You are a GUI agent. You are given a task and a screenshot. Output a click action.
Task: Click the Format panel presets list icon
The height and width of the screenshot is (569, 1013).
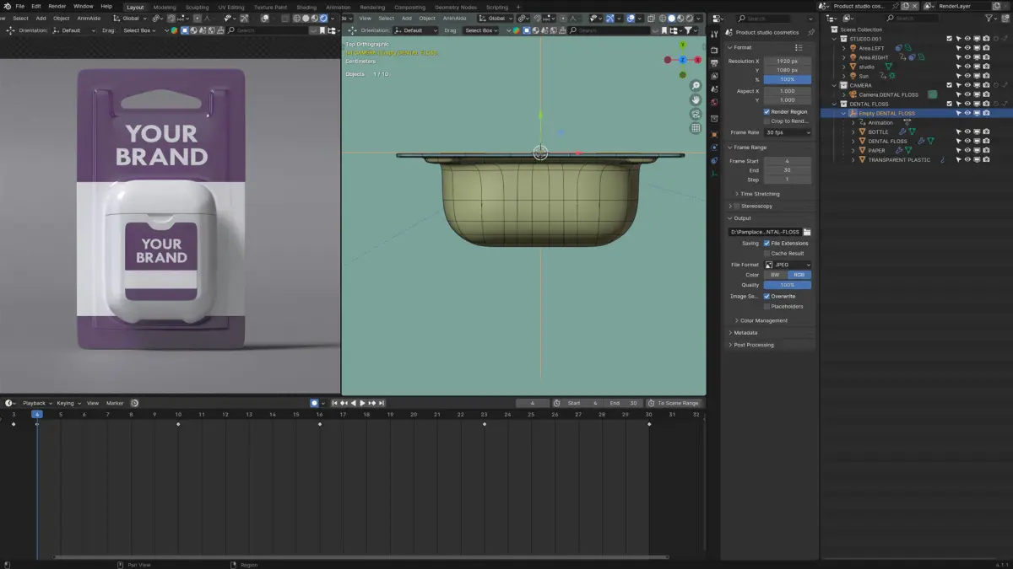tap(799, 47)
